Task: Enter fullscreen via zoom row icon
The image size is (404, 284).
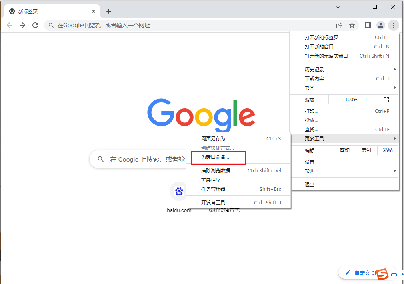Action: [x=386, y=100]
